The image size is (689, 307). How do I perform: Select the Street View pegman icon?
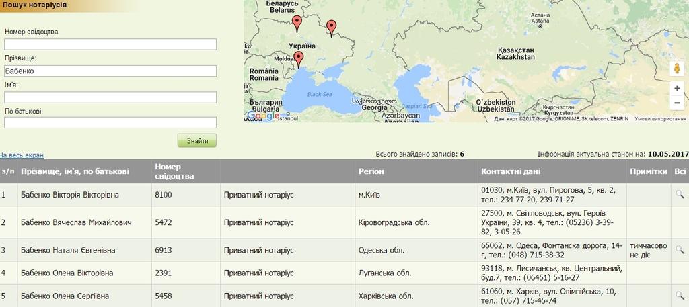[x=676, y=69]
